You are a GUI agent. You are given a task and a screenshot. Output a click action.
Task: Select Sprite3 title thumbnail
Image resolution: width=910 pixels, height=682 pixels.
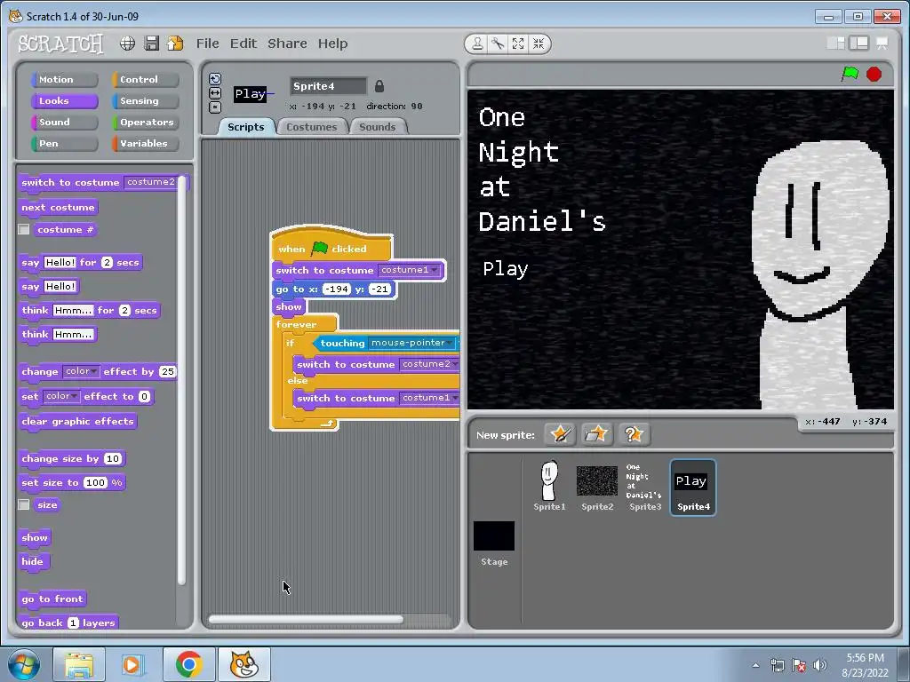tap(644, 486)
